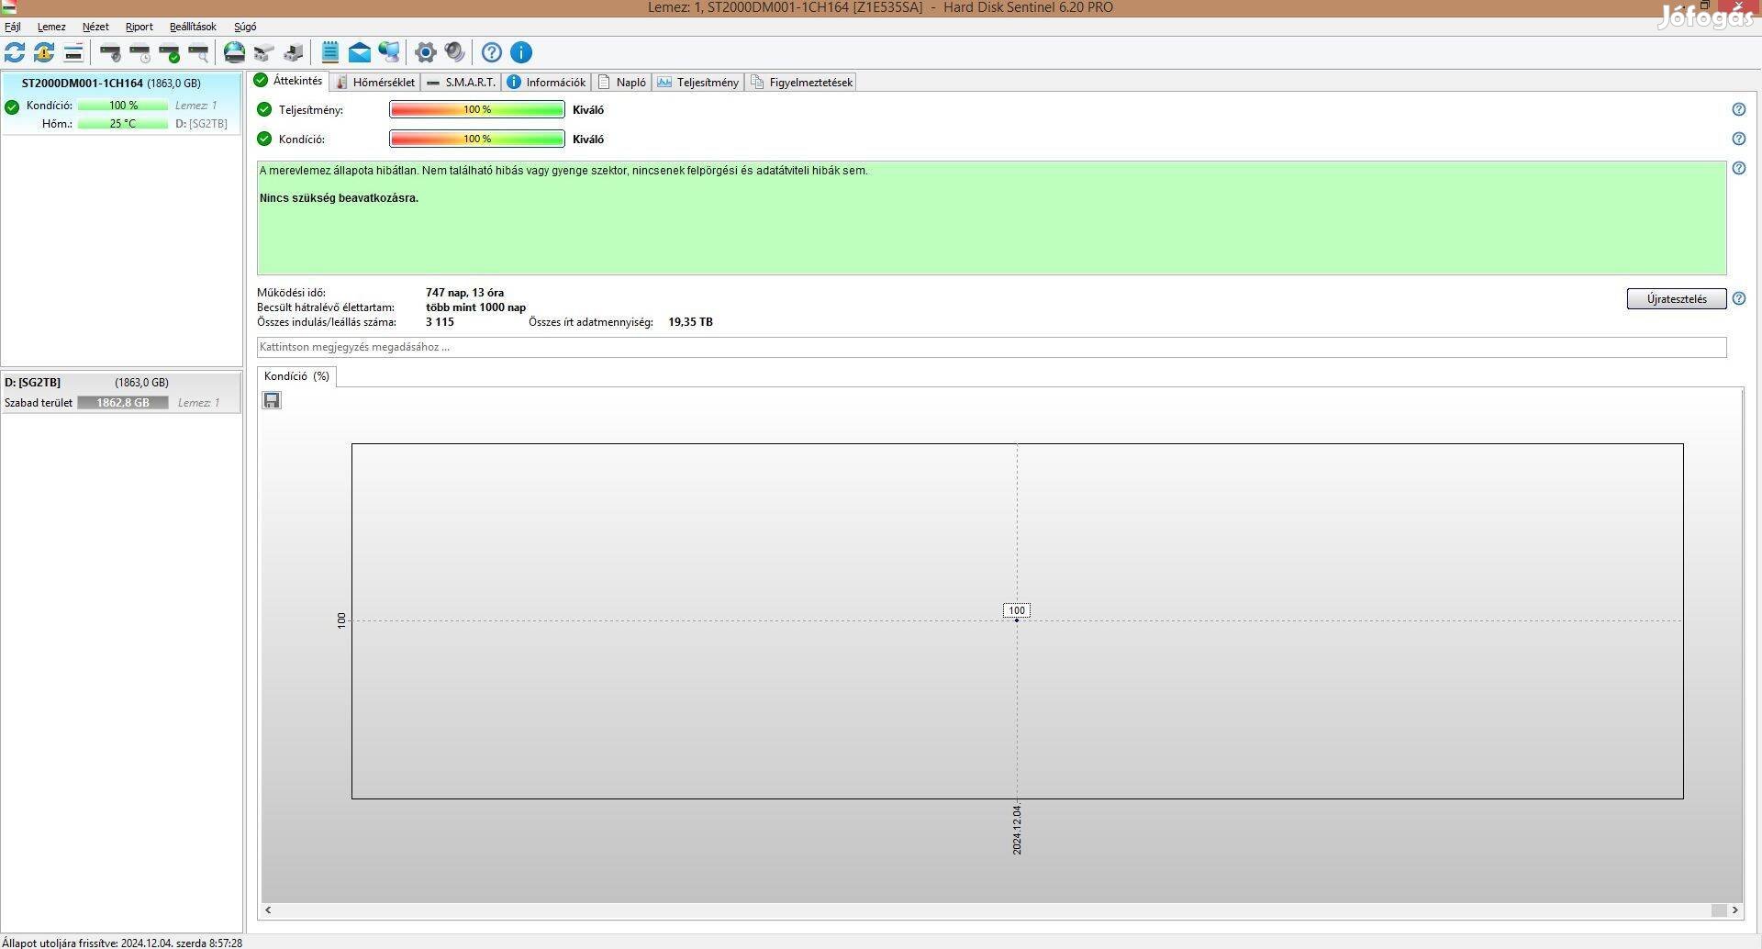Screen dimensions: 1762x949
Task: Click the '747 nap, 13 óra' operating time value
Action: [x=464, y=293]
